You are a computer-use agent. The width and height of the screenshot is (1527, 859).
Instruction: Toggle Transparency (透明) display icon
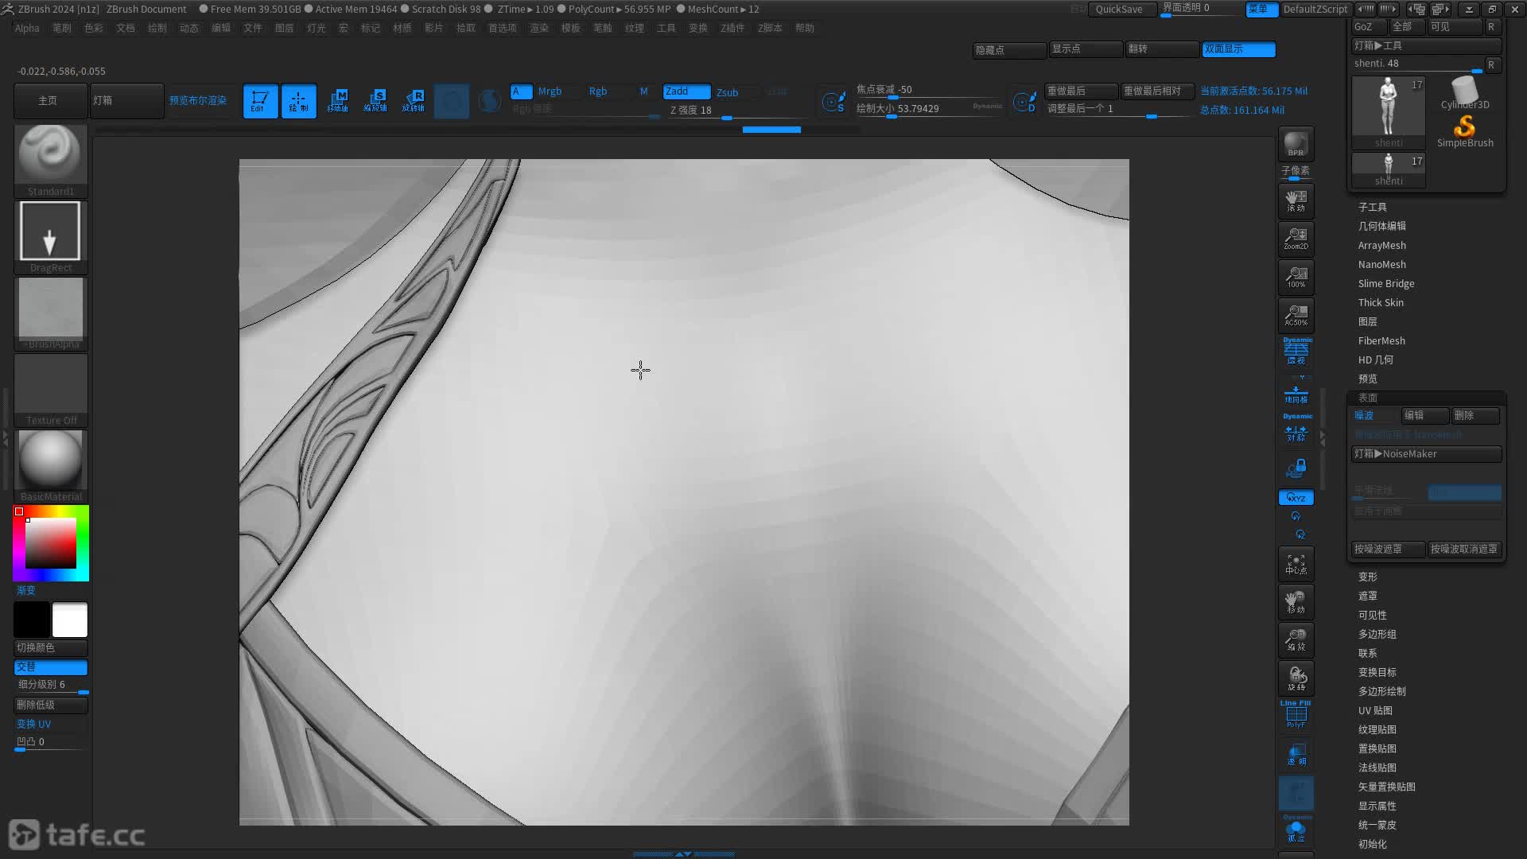1296,755
